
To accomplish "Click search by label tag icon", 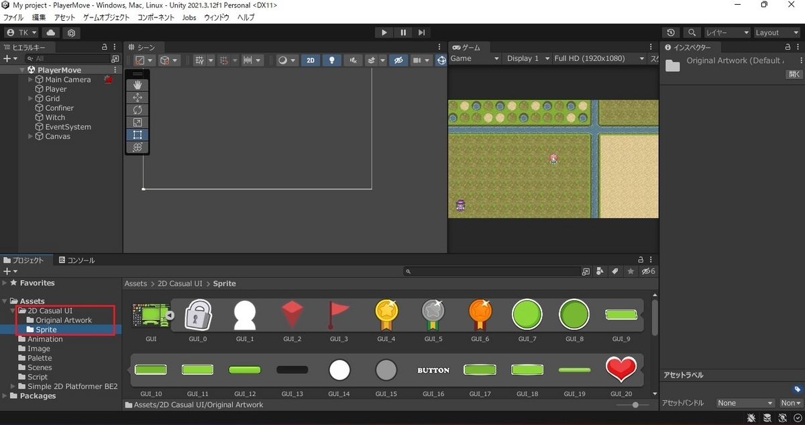I will (x=614, y=271).
